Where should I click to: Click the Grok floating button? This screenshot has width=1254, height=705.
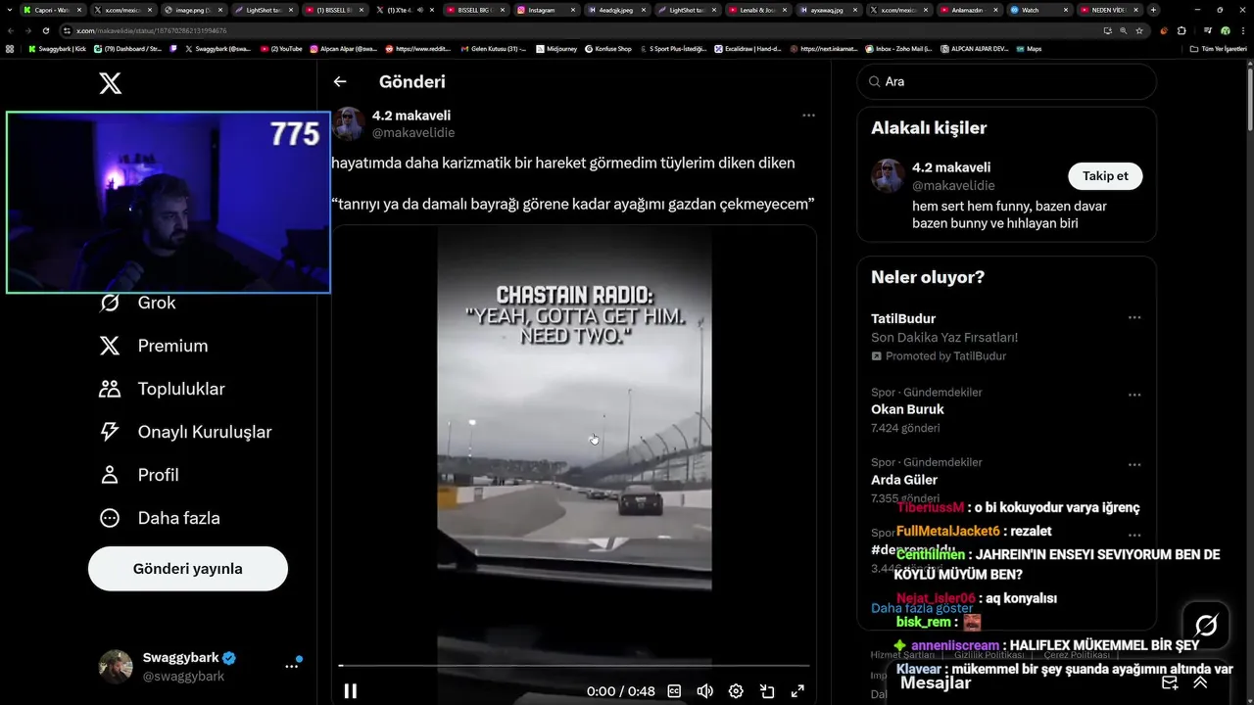tap(1206, 626)
